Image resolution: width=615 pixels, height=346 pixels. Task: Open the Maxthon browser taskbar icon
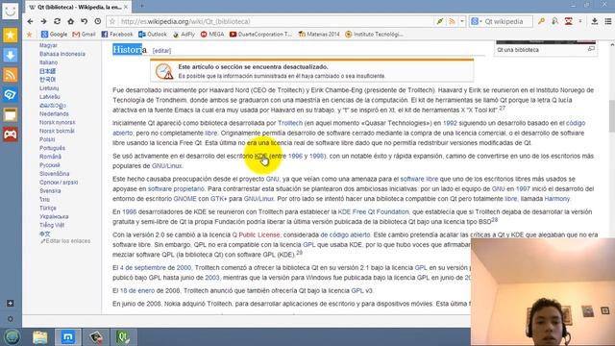pos(67,337)
